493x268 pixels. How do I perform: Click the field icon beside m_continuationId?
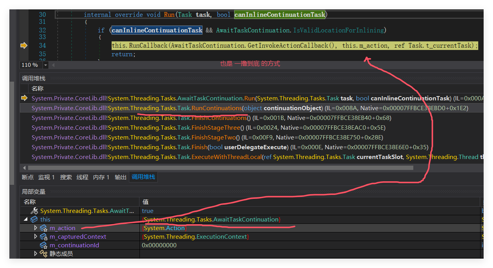coord(43,245)
